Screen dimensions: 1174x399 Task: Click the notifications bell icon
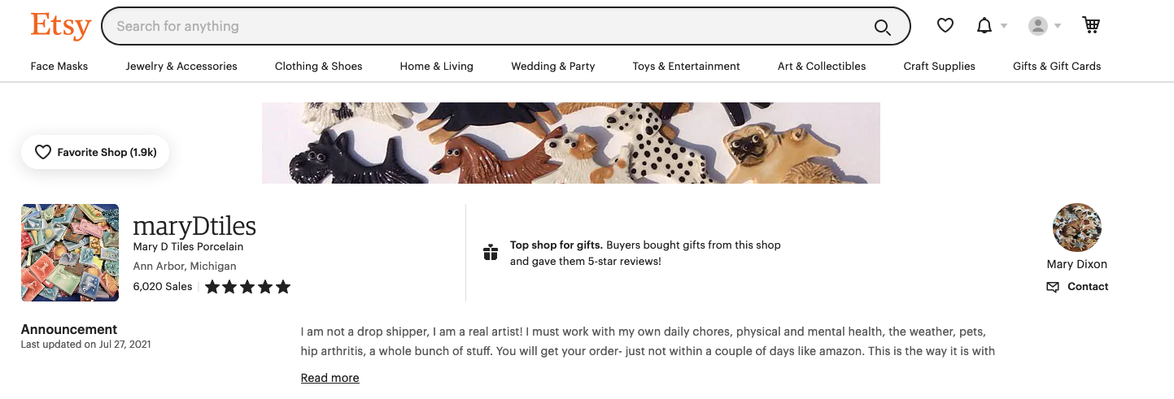[984, 26]
